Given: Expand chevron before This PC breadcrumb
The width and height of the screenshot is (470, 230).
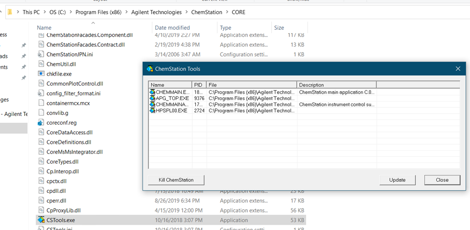Looking at the screenshot, I should tap(18, 12).
